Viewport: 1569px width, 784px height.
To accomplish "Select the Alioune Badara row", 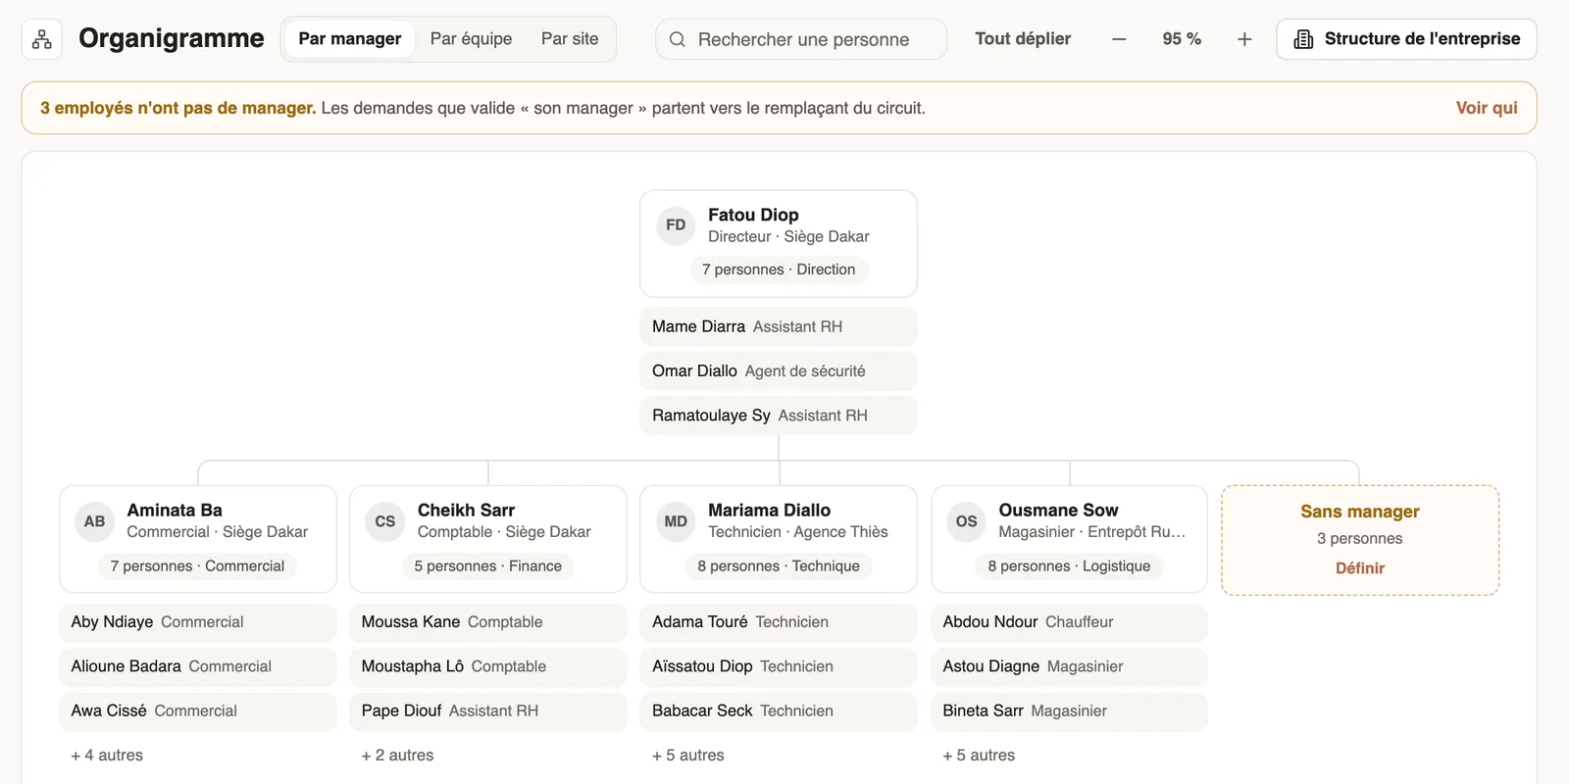I will tap(198, 666).
